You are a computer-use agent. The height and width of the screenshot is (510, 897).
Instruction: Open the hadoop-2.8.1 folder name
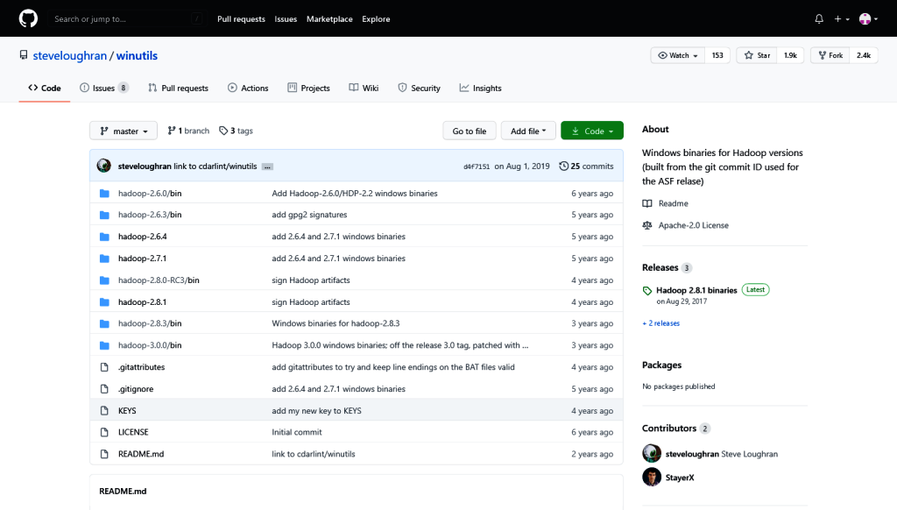[143, 301]
